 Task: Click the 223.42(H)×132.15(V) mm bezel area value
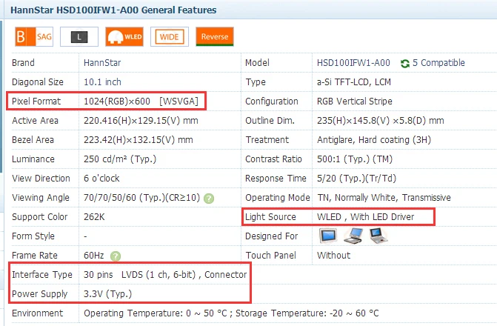coord(139,140)
